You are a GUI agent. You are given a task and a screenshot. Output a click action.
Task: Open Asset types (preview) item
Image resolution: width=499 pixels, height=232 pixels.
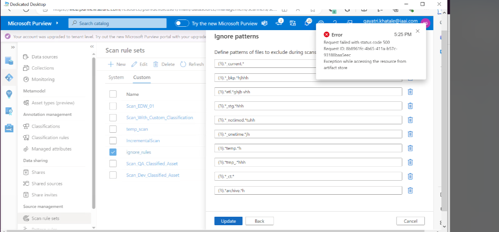click(53, 103)
